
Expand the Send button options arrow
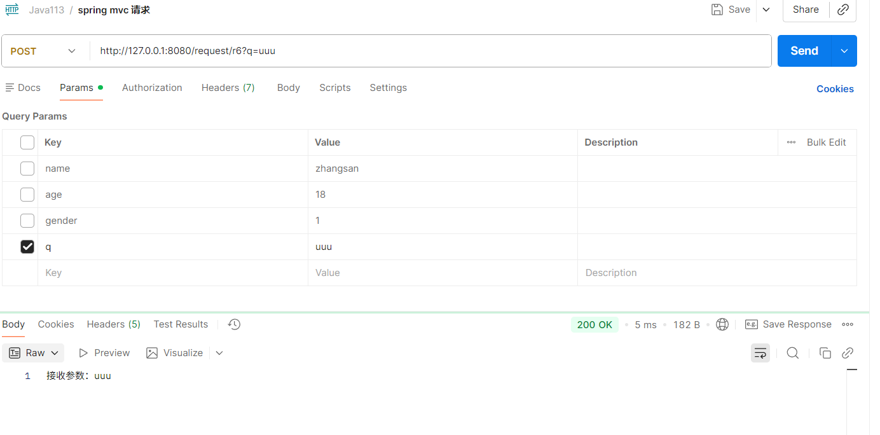click(844, 51)
